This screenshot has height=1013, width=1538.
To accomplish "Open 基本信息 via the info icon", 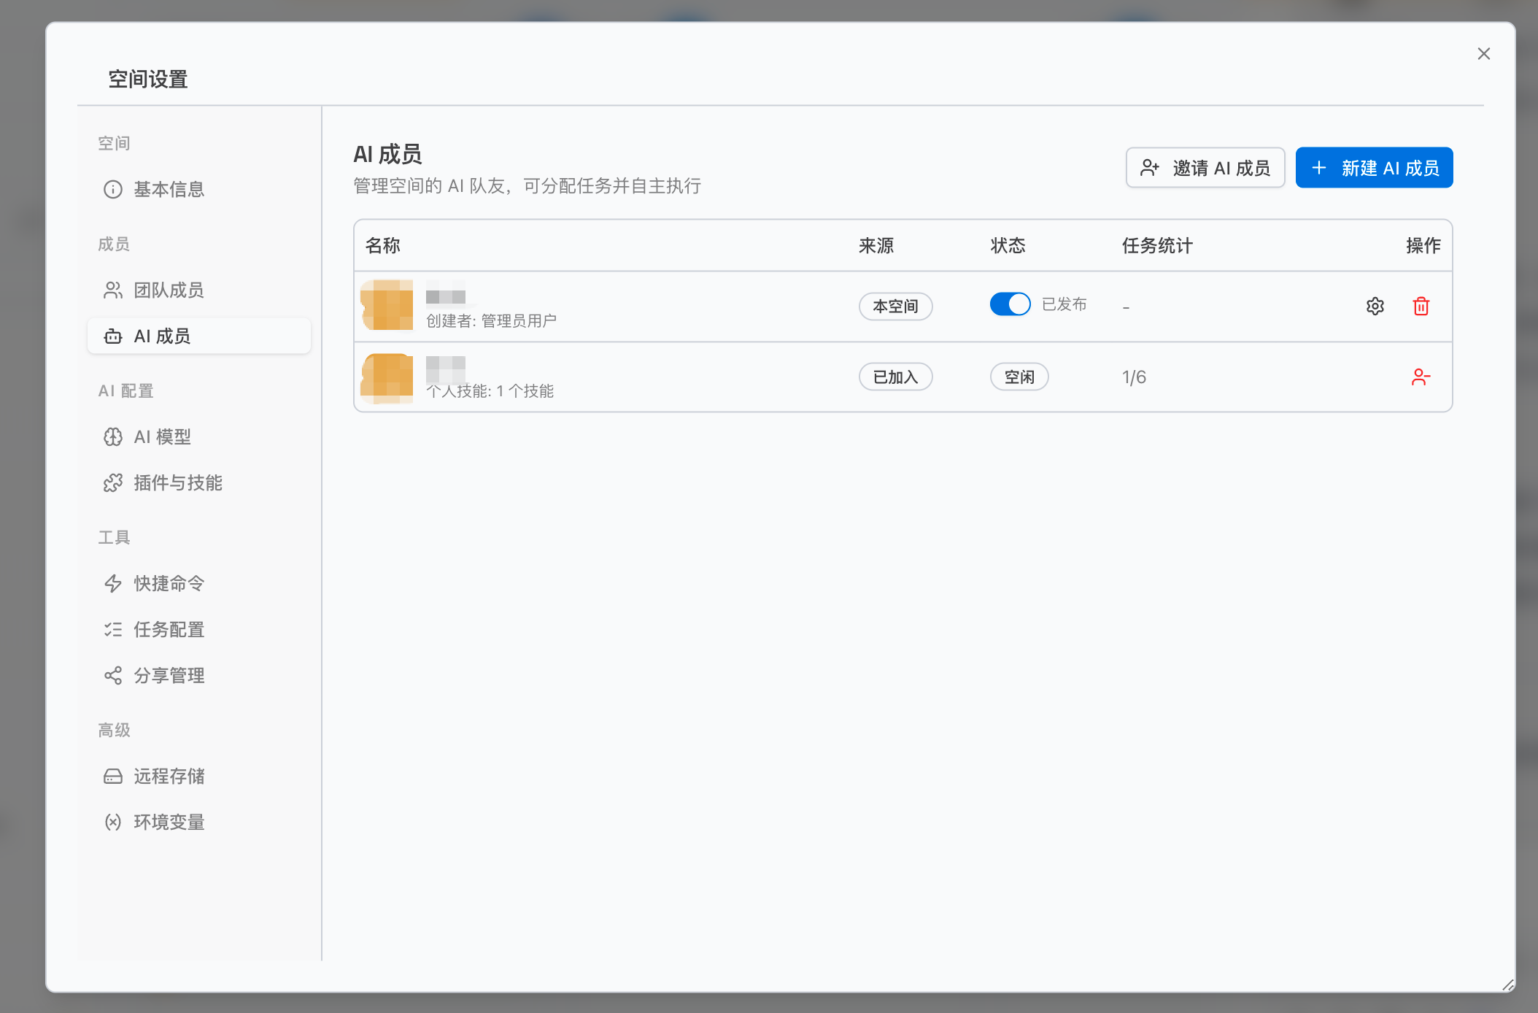I will click(x=113, y=190).
